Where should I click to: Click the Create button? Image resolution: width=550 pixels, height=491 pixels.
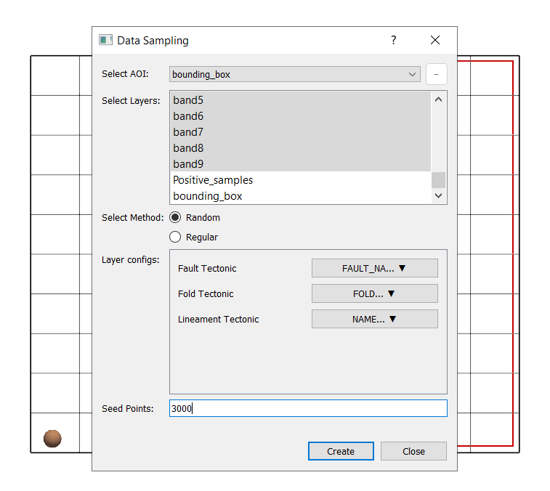click(x=341, y=451)
